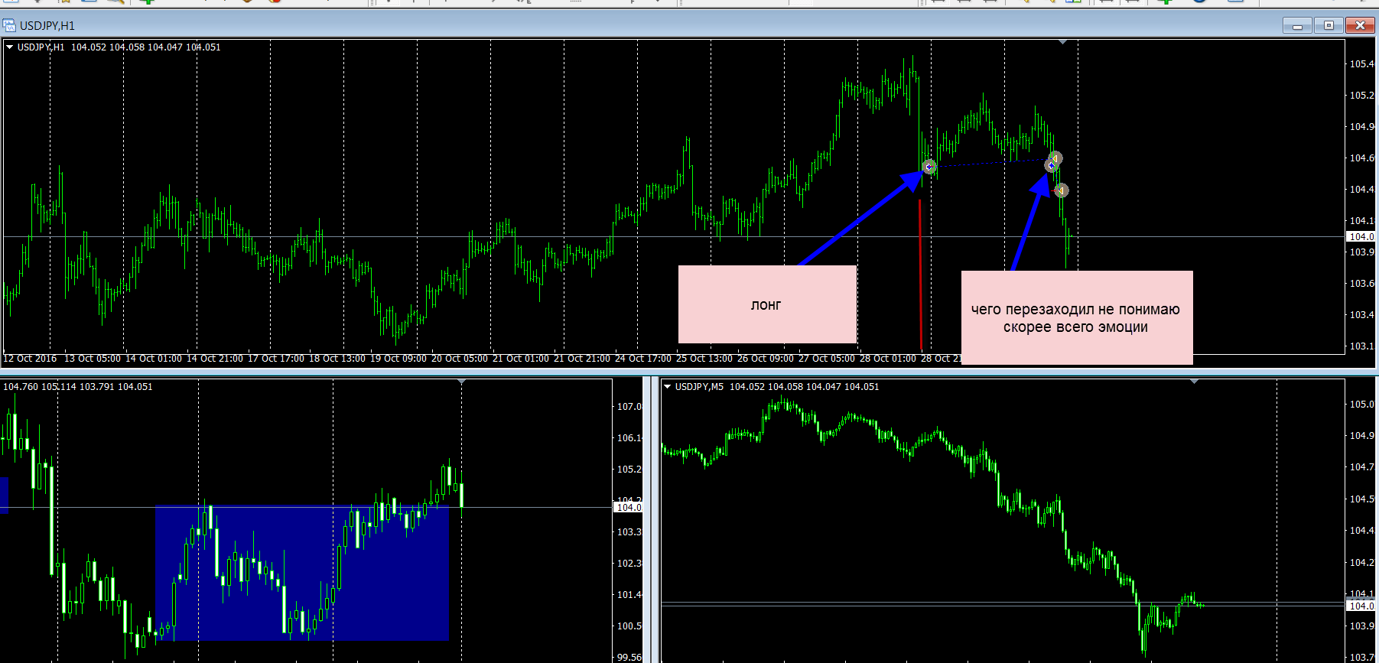Click the 18 Oct 13:00 time label
This screenshot has width=1379, height=663.
[337, 358]
